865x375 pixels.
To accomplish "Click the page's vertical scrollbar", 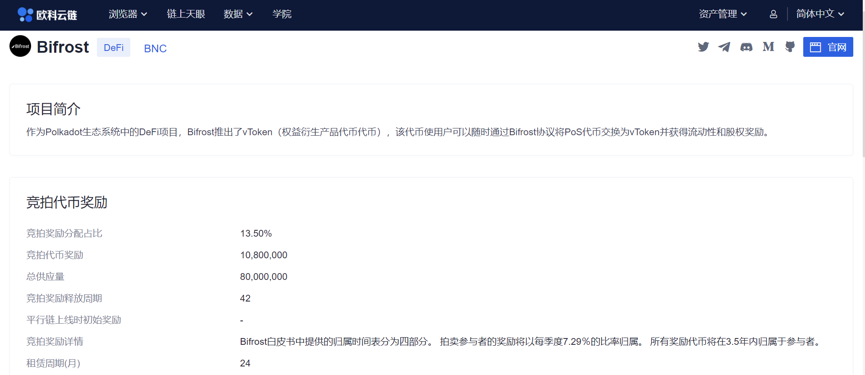I will click(863, 90).
